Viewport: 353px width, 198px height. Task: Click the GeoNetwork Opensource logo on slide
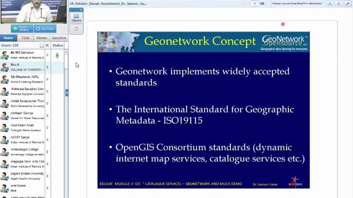pos(284,42)
